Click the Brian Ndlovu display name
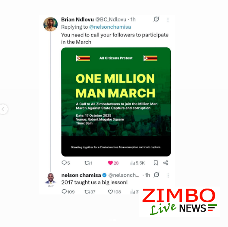 (x=77, y=19)
